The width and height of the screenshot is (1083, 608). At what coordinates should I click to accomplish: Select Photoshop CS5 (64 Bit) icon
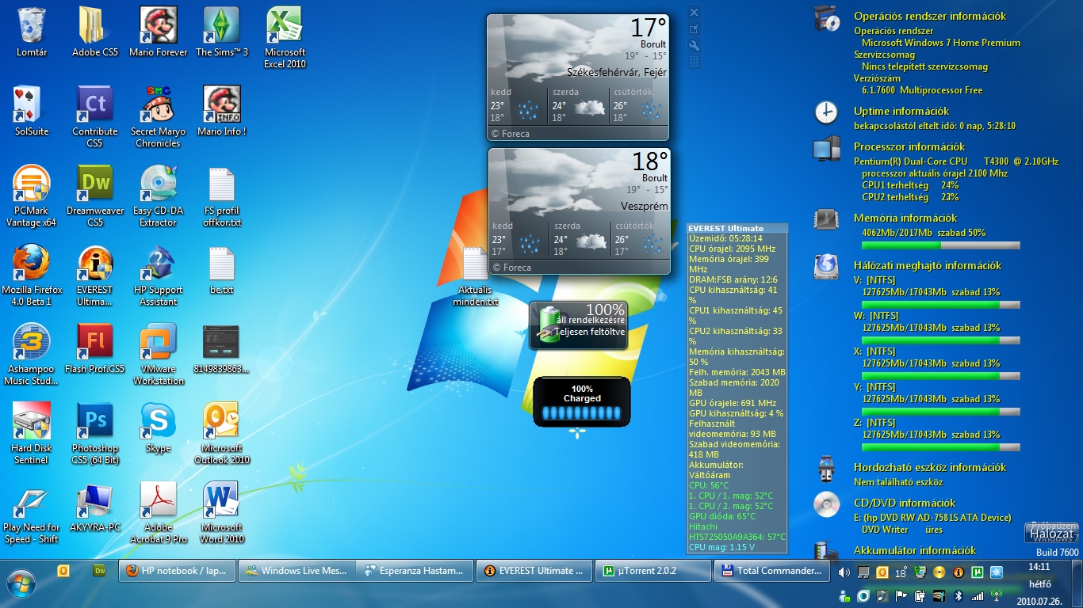(95, 433)
